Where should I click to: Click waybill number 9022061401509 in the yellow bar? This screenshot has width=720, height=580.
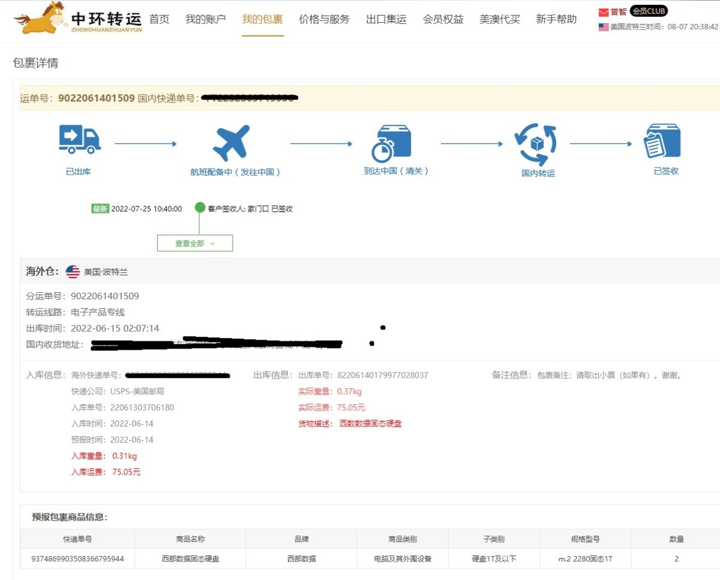(96, 98)
